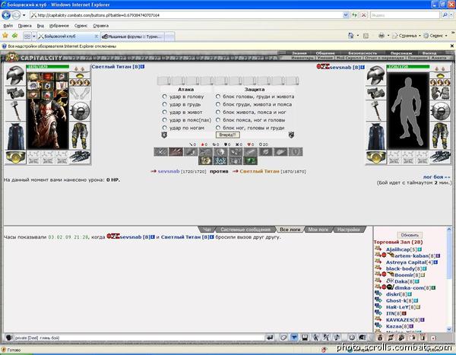Click the shield skill icon at row end

tap(296, 151)
